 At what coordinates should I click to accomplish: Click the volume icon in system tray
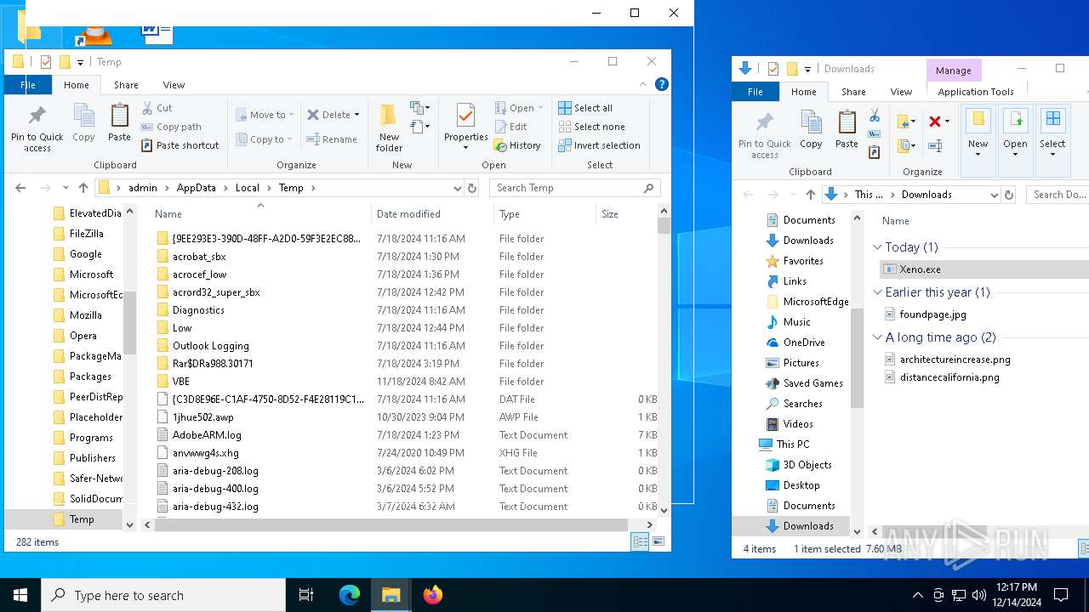point(978,595)
